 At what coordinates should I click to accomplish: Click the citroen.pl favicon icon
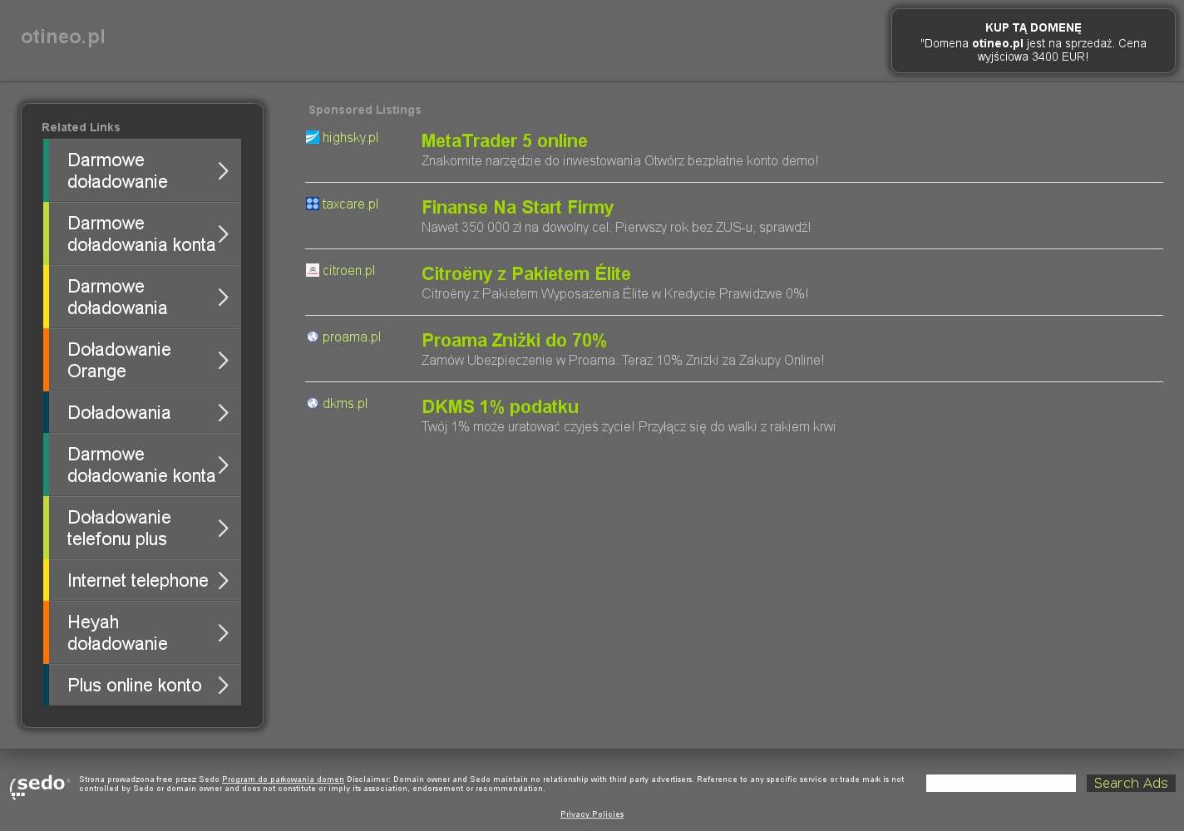coord(313,270)
